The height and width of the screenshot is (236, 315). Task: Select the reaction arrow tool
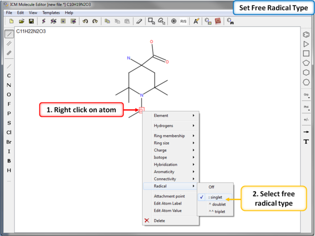click(306, 132)
